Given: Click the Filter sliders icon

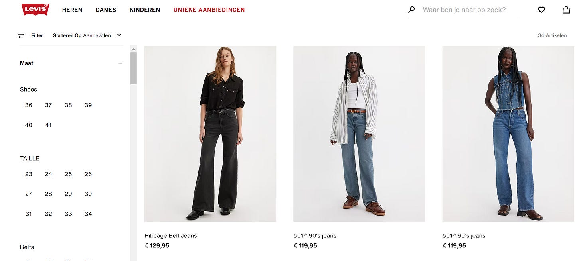Looking at the screenshot, I should tap(21, 35).
